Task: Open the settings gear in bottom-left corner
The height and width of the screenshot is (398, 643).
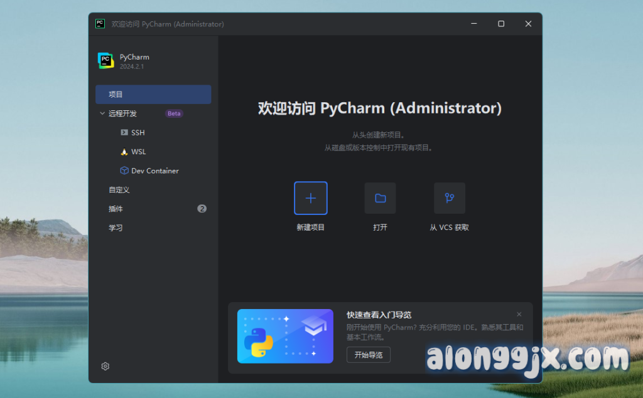Action: coord(105,366)
